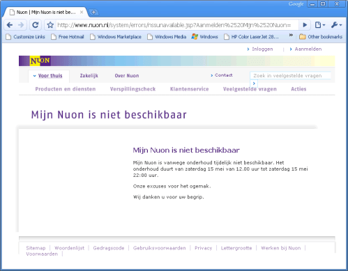The image size is (348, 271).
Task: Open Veelgestelde vragen menu item
Action: pyautogui.click(x=250, y=89)
